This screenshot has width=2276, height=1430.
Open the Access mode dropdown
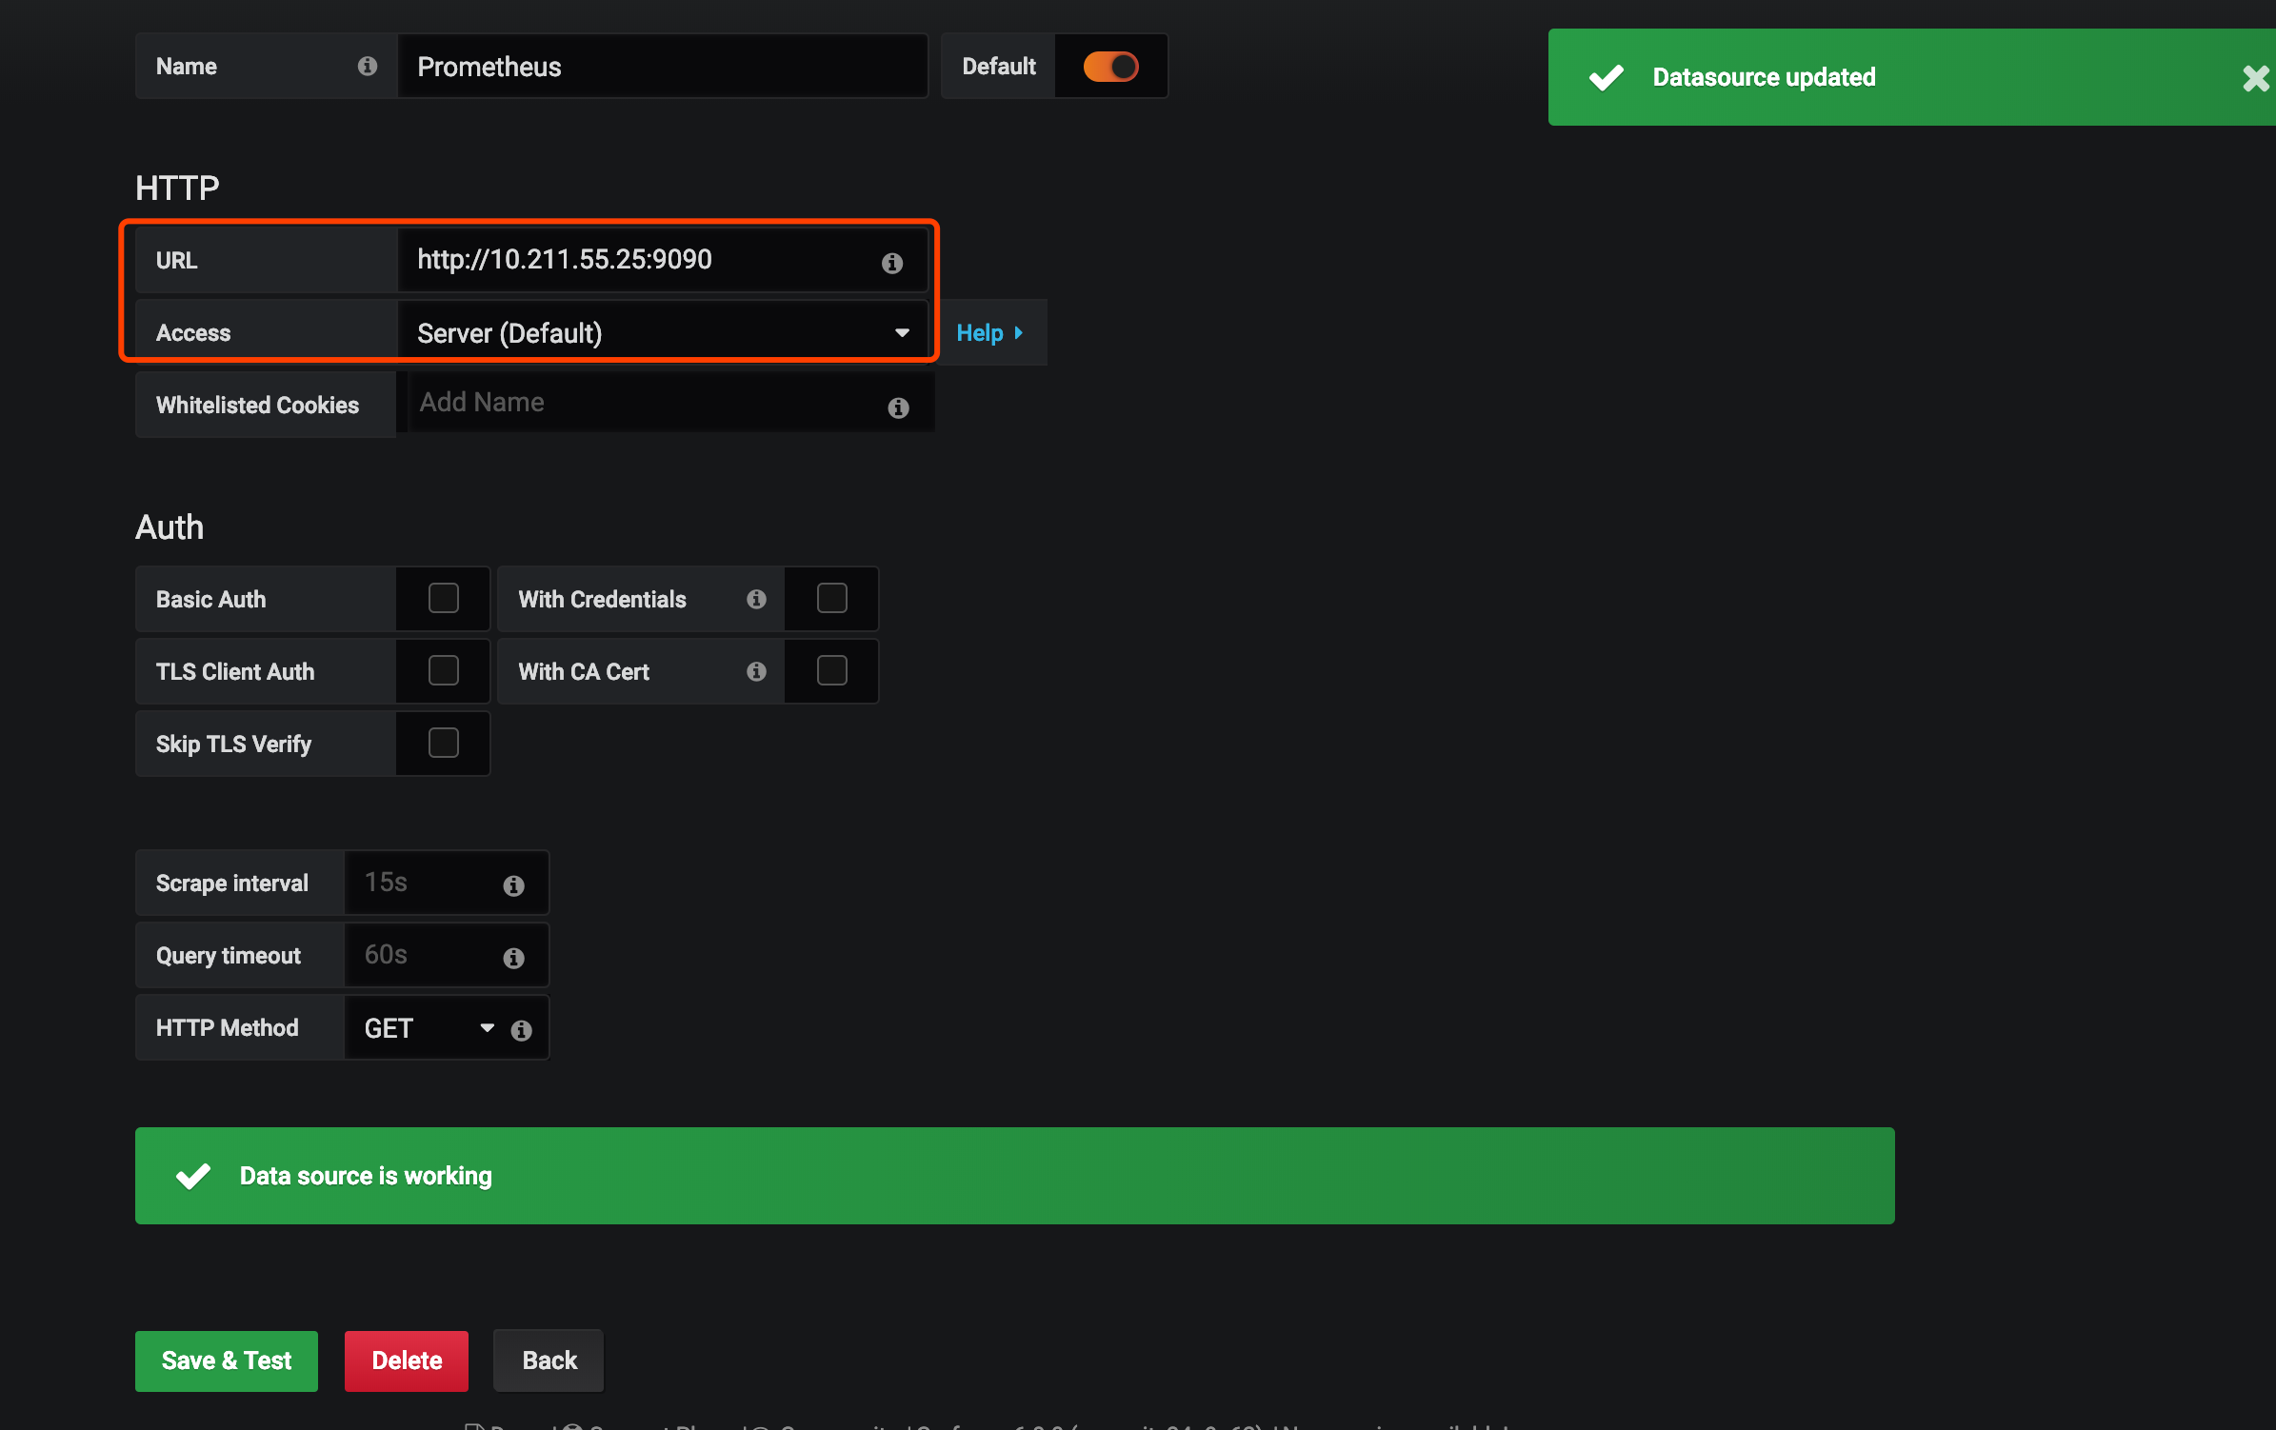[662, 333]
